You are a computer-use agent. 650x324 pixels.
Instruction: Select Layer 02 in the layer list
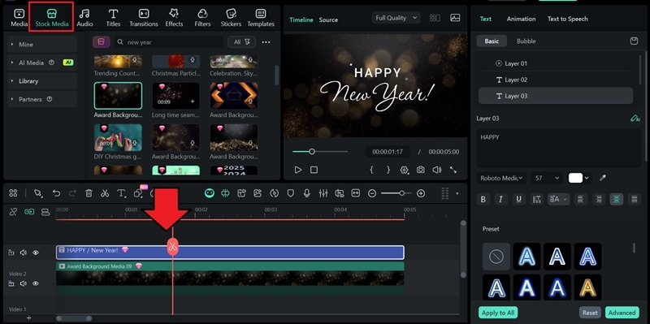(556, 80)
